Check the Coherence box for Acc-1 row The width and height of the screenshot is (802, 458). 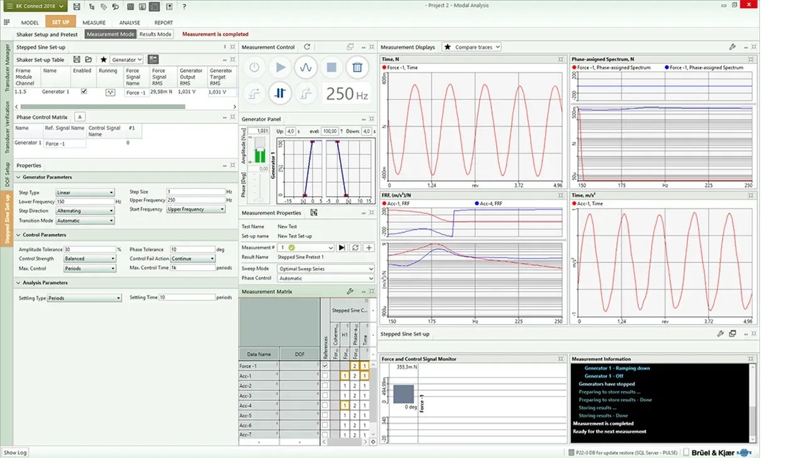[336, 375]
